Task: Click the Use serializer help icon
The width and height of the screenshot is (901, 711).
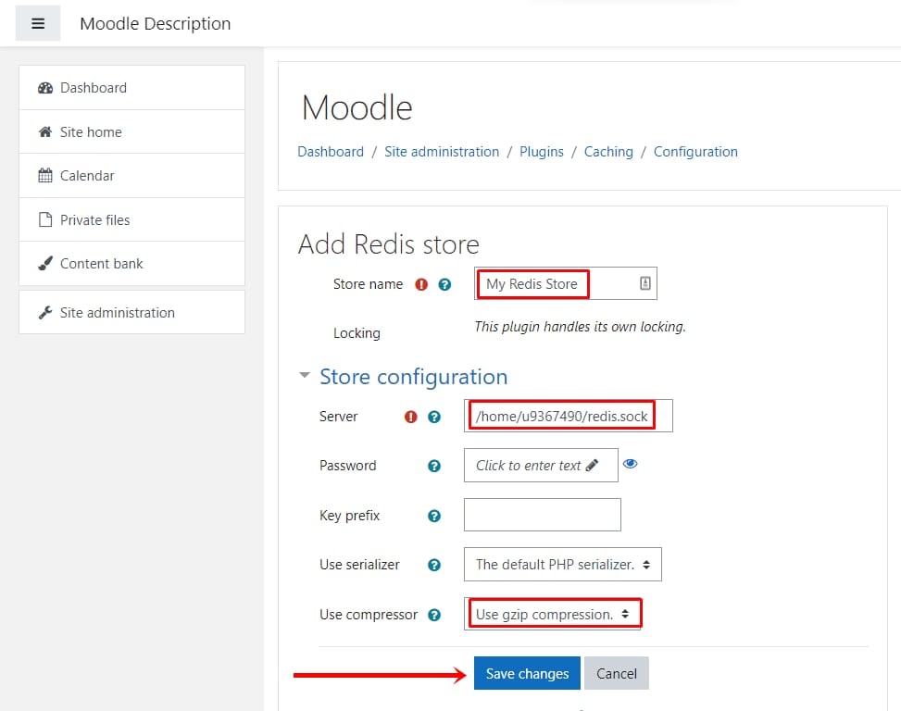Action: coord(434,565)
